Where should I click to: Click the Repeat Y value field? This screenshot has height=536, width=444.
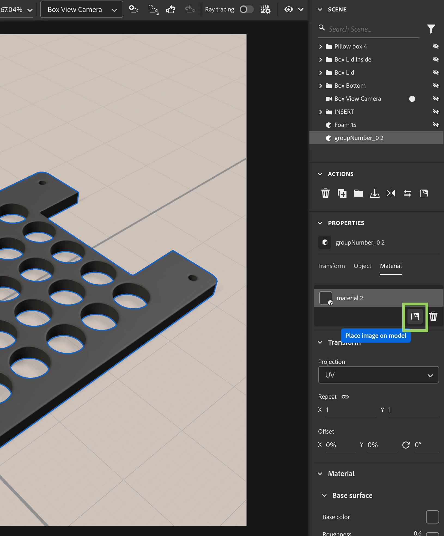click(x=413, y=410)
